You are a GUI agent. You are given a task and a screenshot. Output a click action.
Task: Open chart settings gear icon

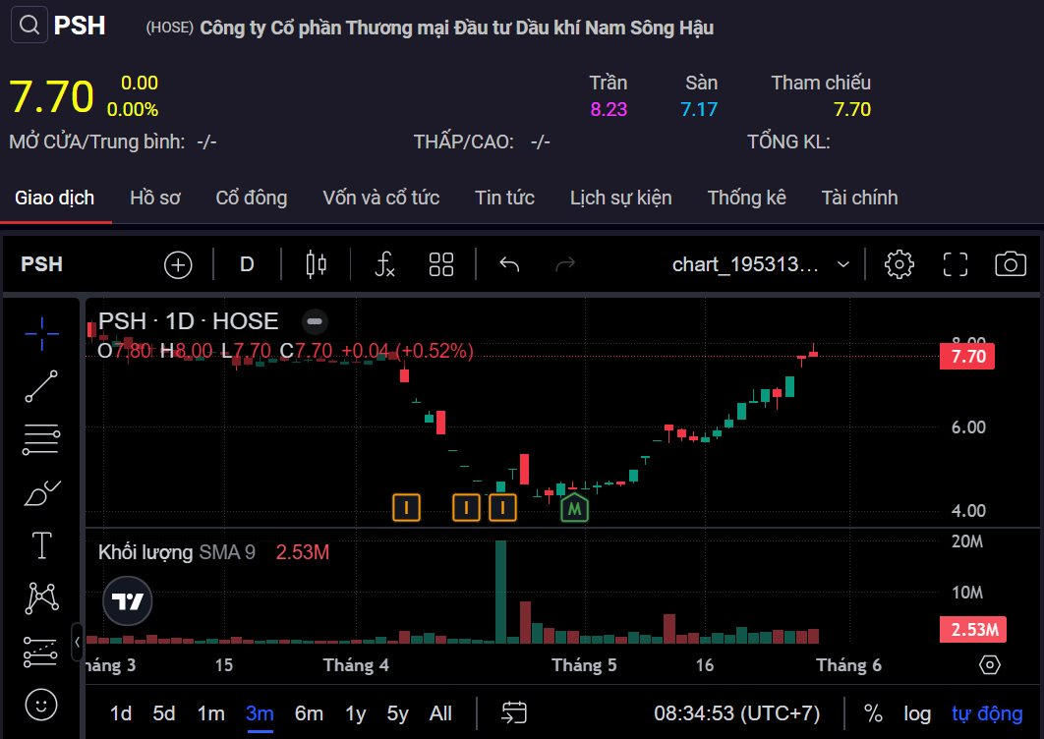coord(899,264)
